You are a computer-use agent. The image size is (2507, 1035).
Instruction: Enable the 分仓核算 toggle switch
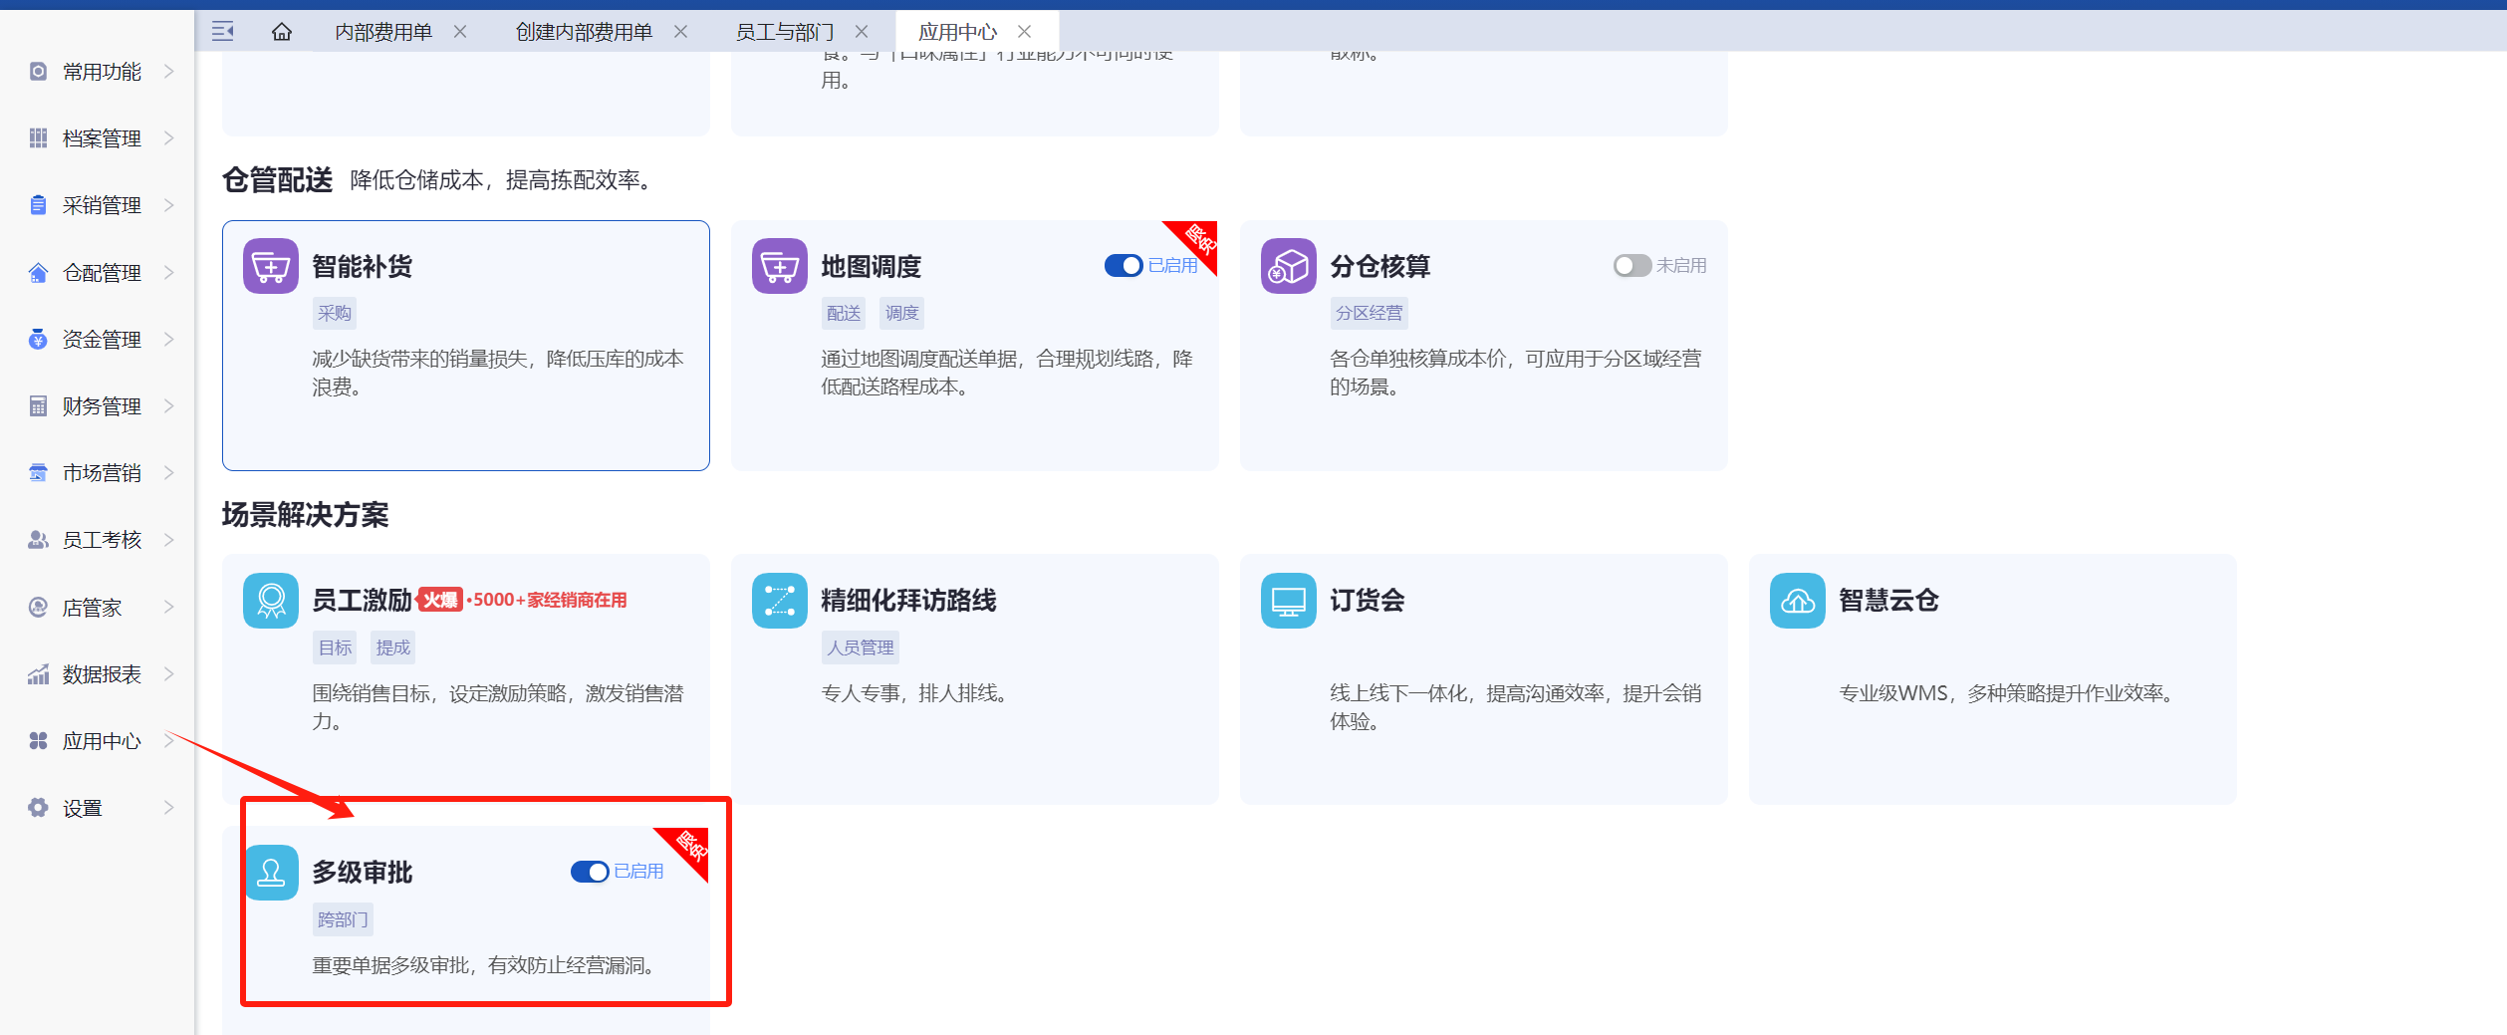pyautogui.click(x=1631, y=266)
